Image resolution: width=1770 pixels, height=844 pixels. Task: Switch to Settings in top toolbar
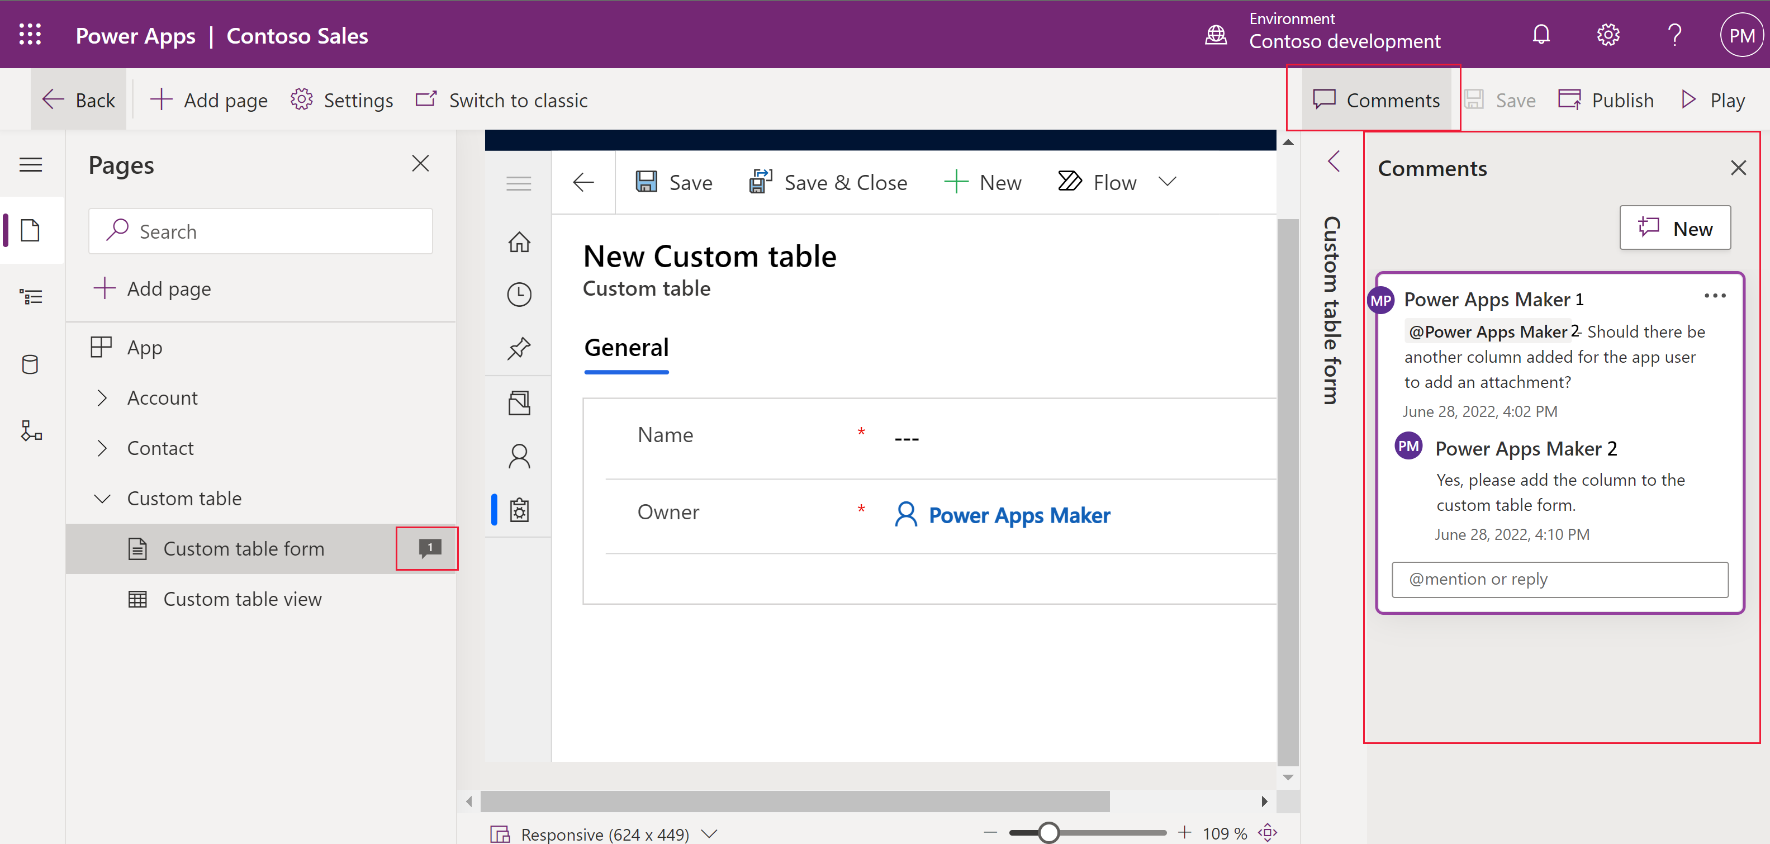(x=345, y=101)
